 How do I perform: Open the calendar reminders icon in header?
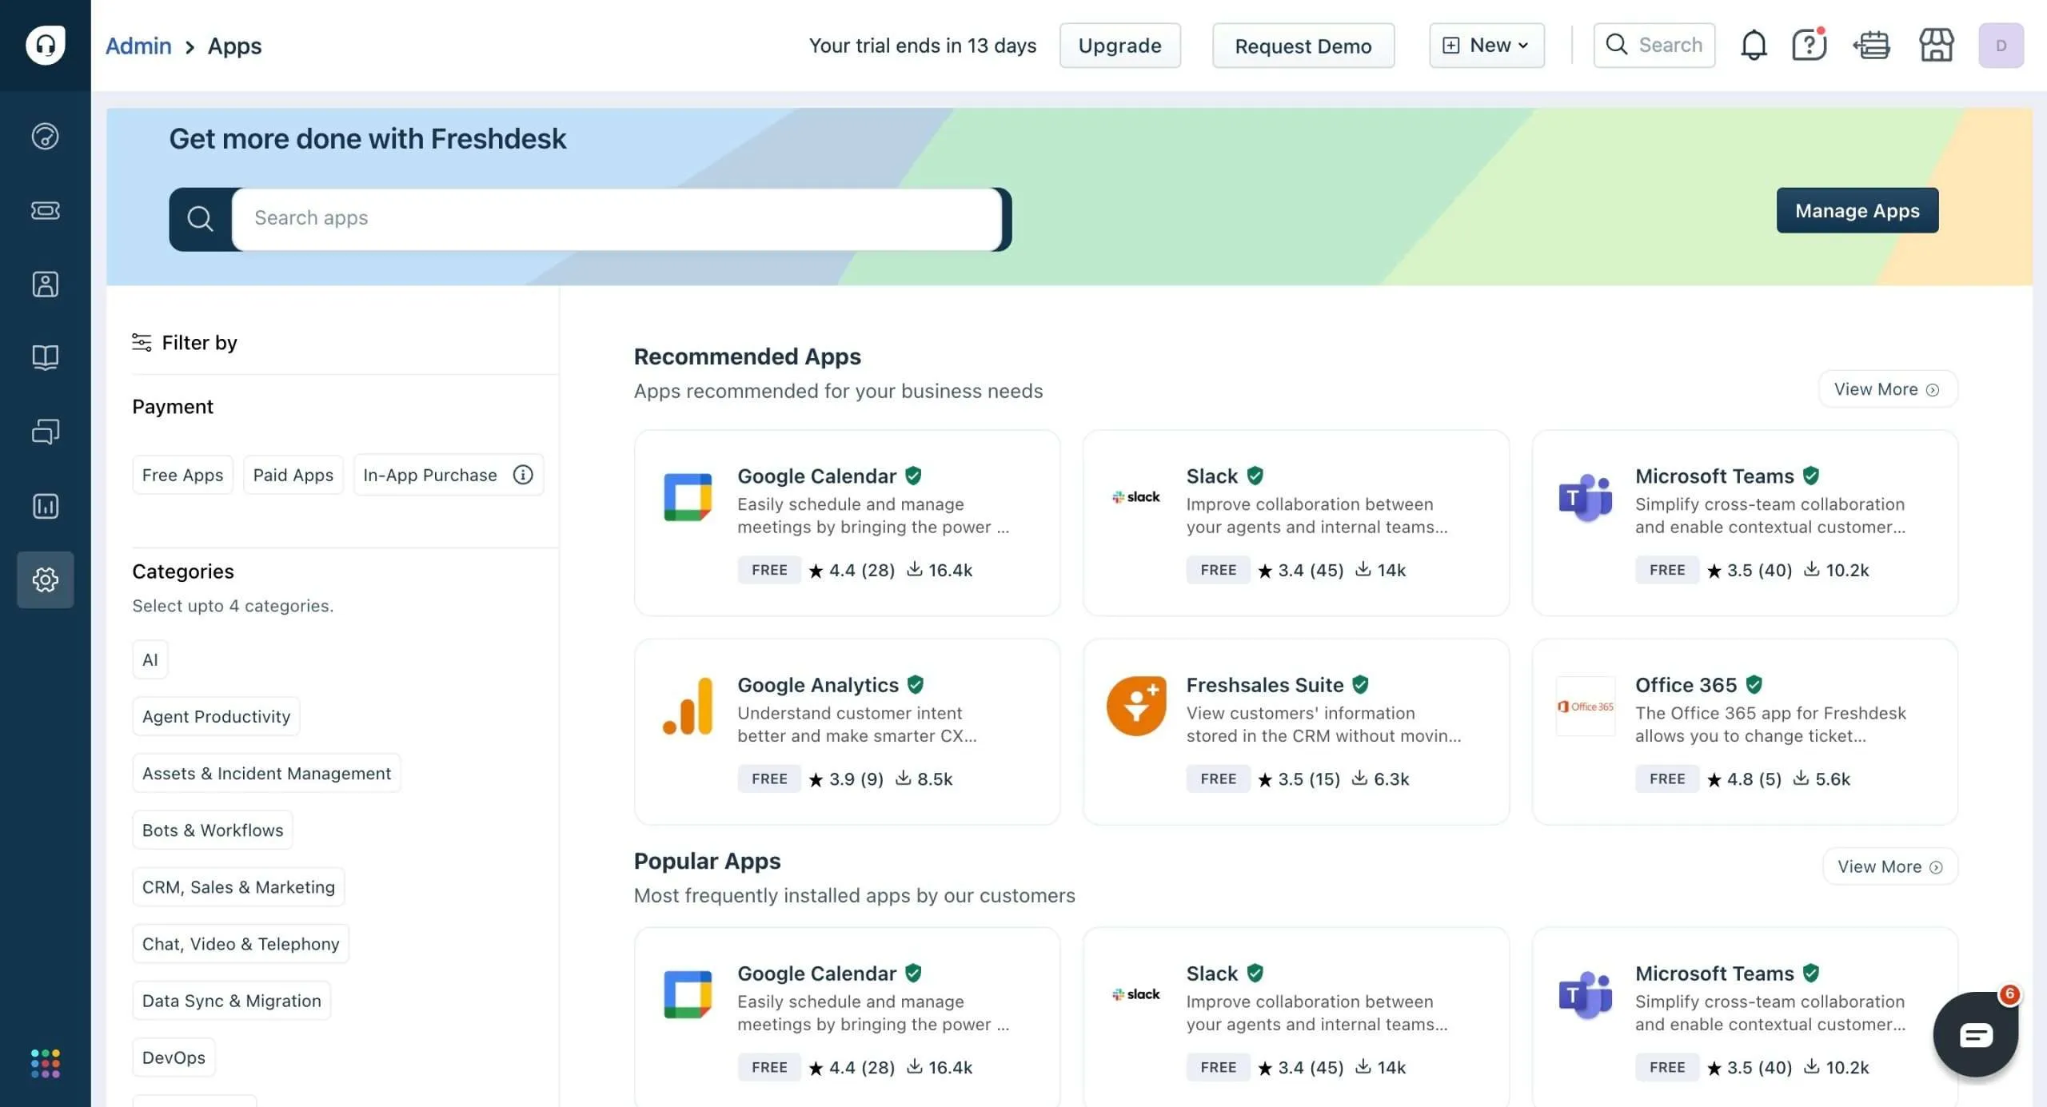1871,45
